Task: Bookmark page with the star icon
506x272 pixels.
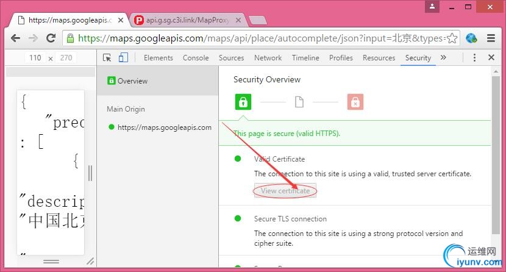Action: tap(452, 38)
